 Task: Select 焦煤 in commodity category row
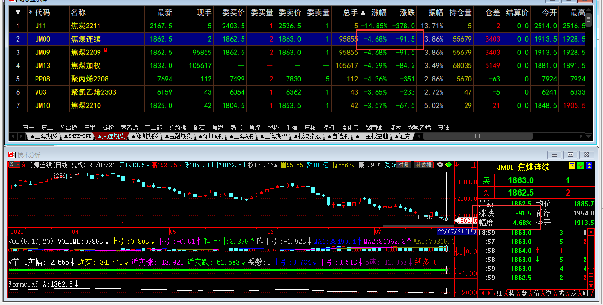pyautogui.click(x=255, y=127)
